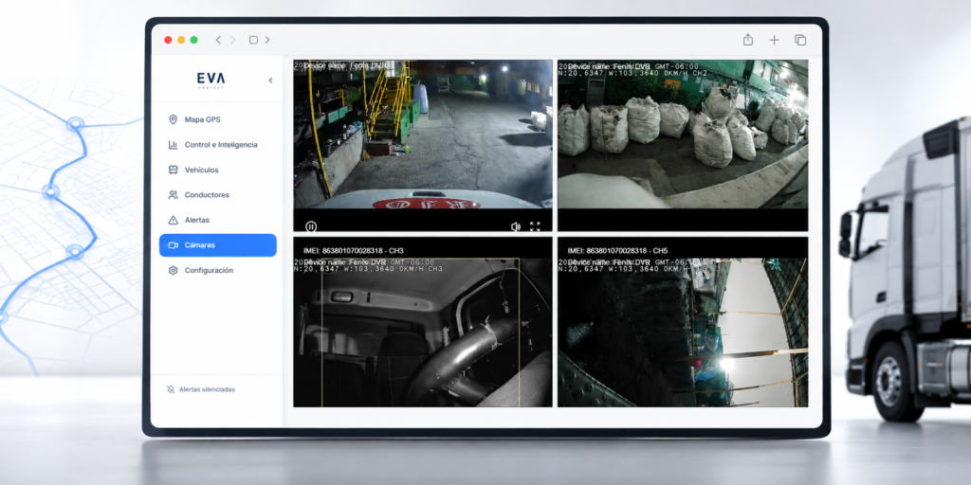Click the EVA Protect logo
Viewport: 971px width, 485px height.
click(x=211, y=80)
